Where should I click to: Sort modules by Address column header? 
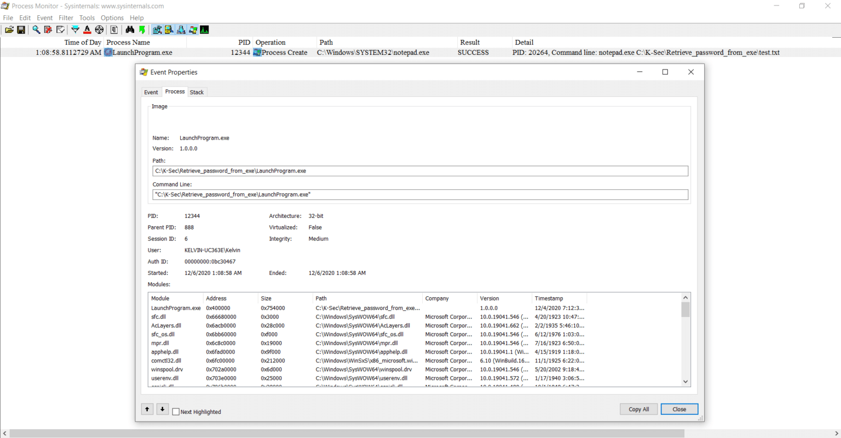231,298
